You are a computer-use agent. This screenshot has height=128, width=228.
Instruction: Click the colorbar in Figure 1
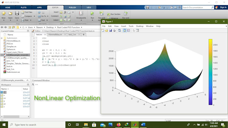tap(211, 72)
